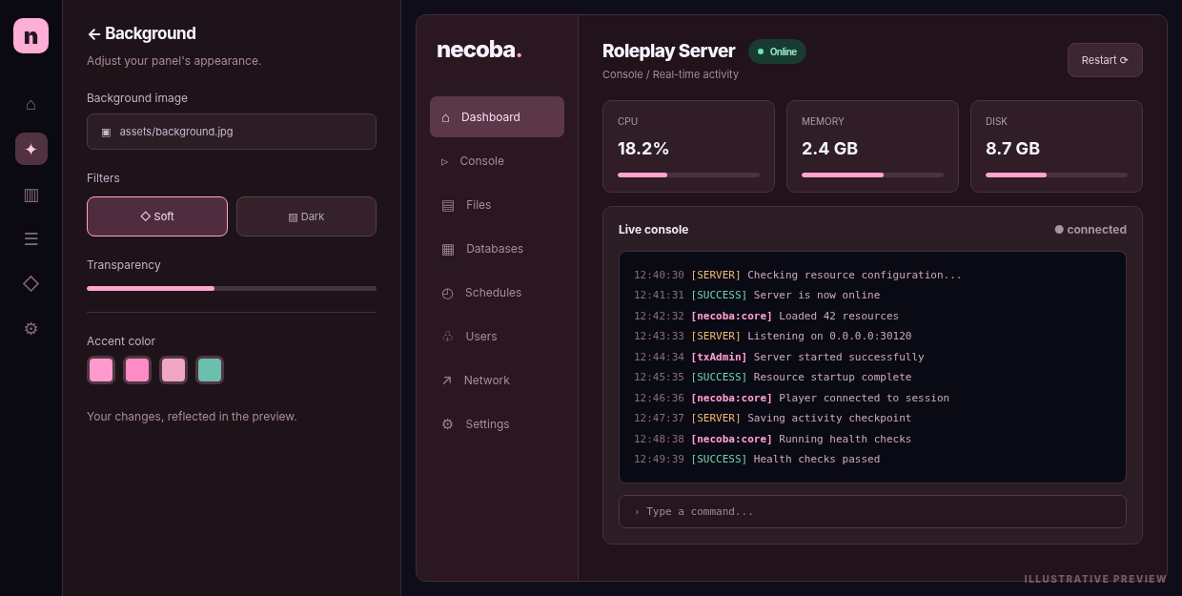The image size is (1182, 596).
Task: Pick the teal accent color swatch
Action: pos(210,370)
